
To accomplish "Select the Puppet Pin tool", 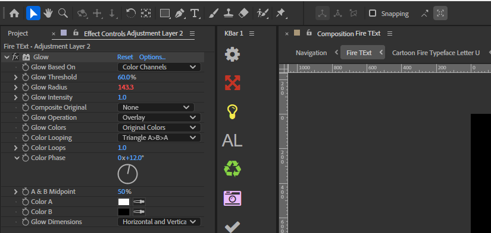I will tap(280, 14).
